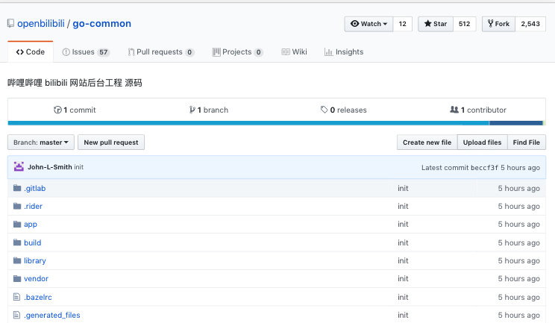Click the releases tag icon
Viewport: 555px width, 323px height.
click(x=324, y=110)
